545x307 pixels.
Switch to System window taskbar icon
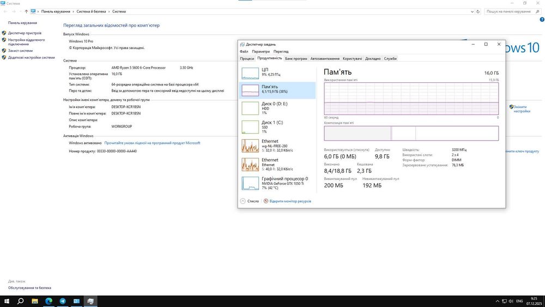coord(76,301)
